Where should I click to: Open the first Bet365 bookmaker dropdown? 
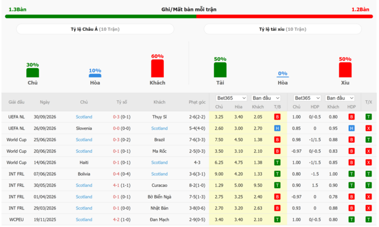(x=231, y=98)
